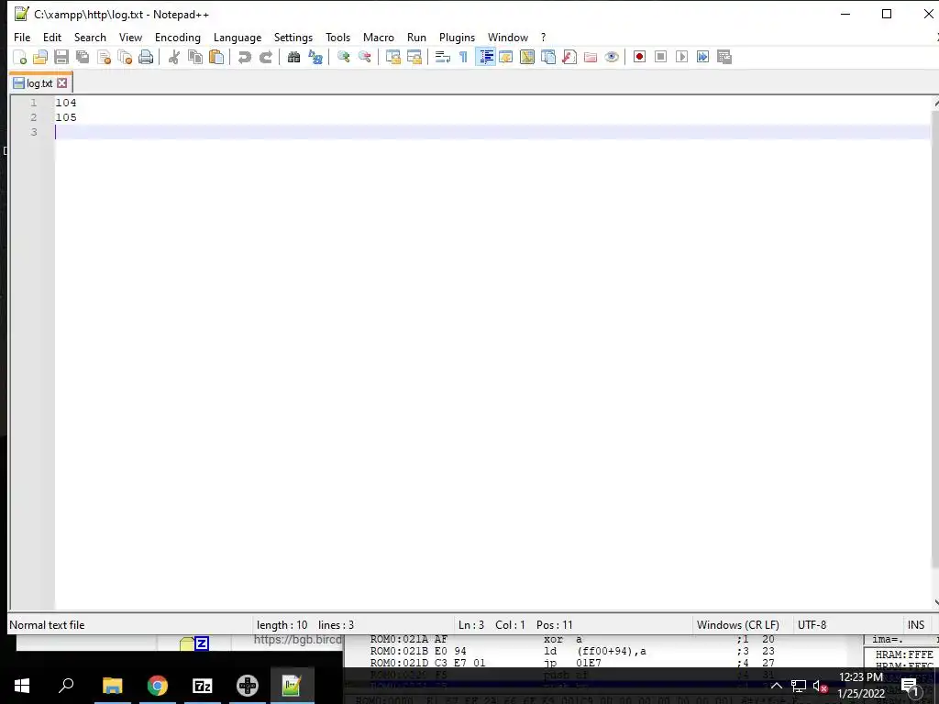Print the document using Print icon

(146, 57)
